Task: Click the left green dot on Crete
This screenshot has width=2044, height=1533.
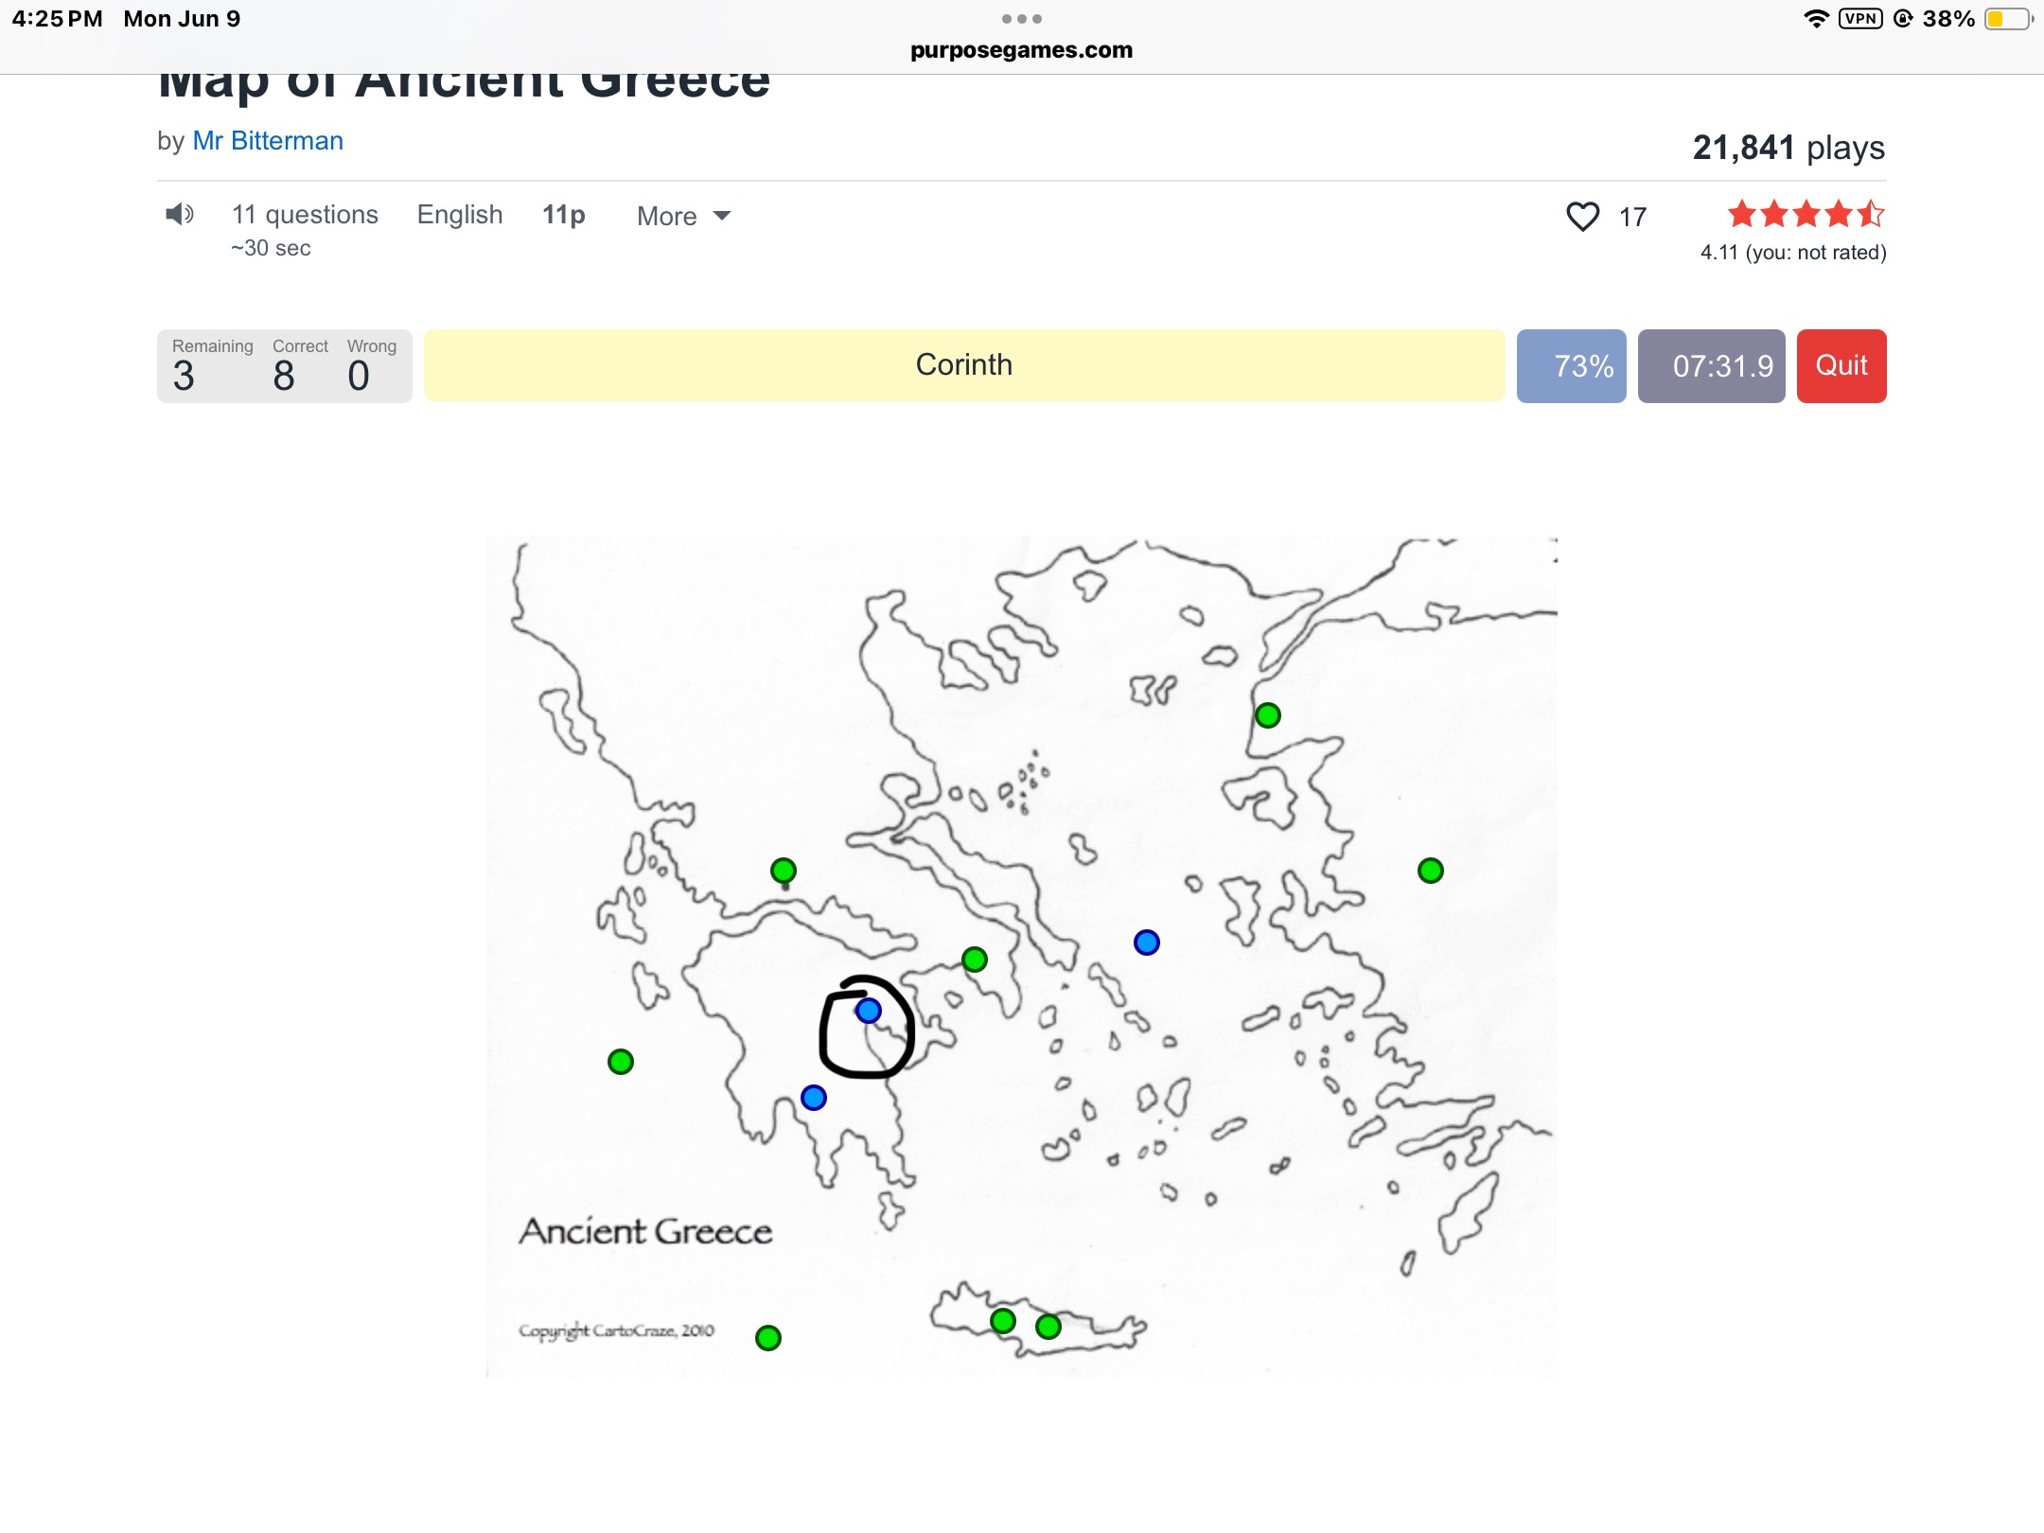Action: [1003, 1321]
